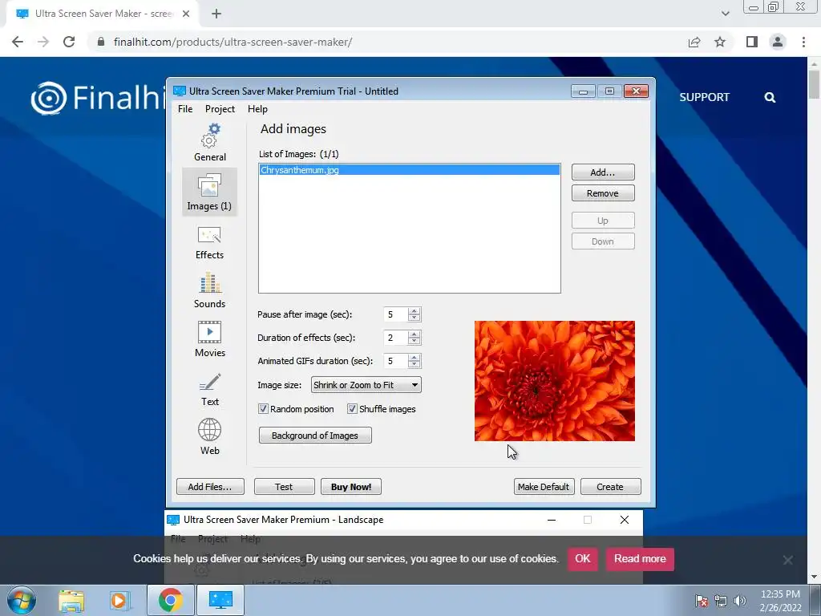Bookmark this page with the star icon
The width and height of the screenshot is (821, 616).
point(720,42)
